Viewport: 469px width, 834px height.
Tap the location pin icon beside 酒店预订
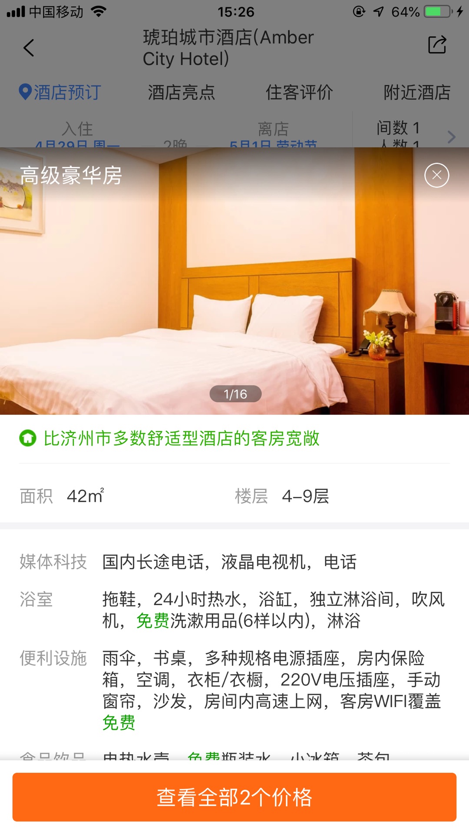point(25,92)
